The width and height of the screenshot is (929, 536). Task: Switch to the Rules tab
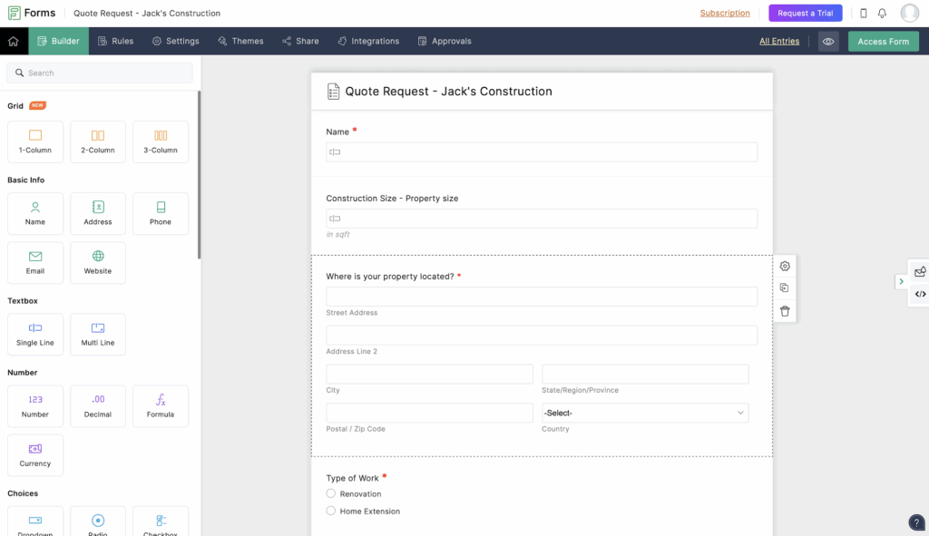tap(115, 41)
